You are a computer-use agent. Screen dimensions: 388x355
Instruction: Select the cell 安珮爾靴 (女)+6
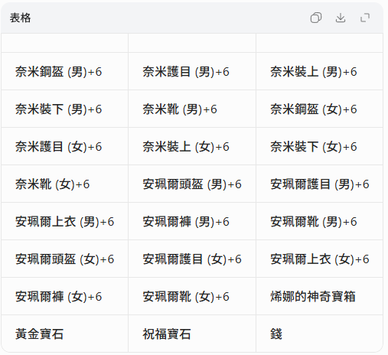pos(192,296)
